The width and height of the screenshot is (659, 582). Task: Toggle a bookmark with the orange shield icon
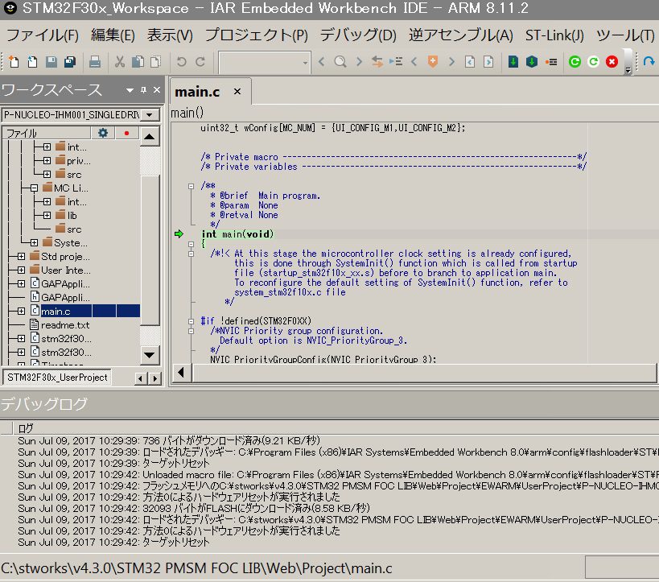tap(432, 62)
